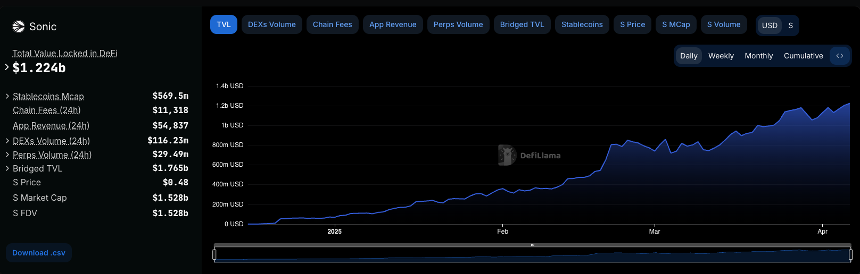
Task: Select the Weekly interval tab
Action: (x=721, y=56)
